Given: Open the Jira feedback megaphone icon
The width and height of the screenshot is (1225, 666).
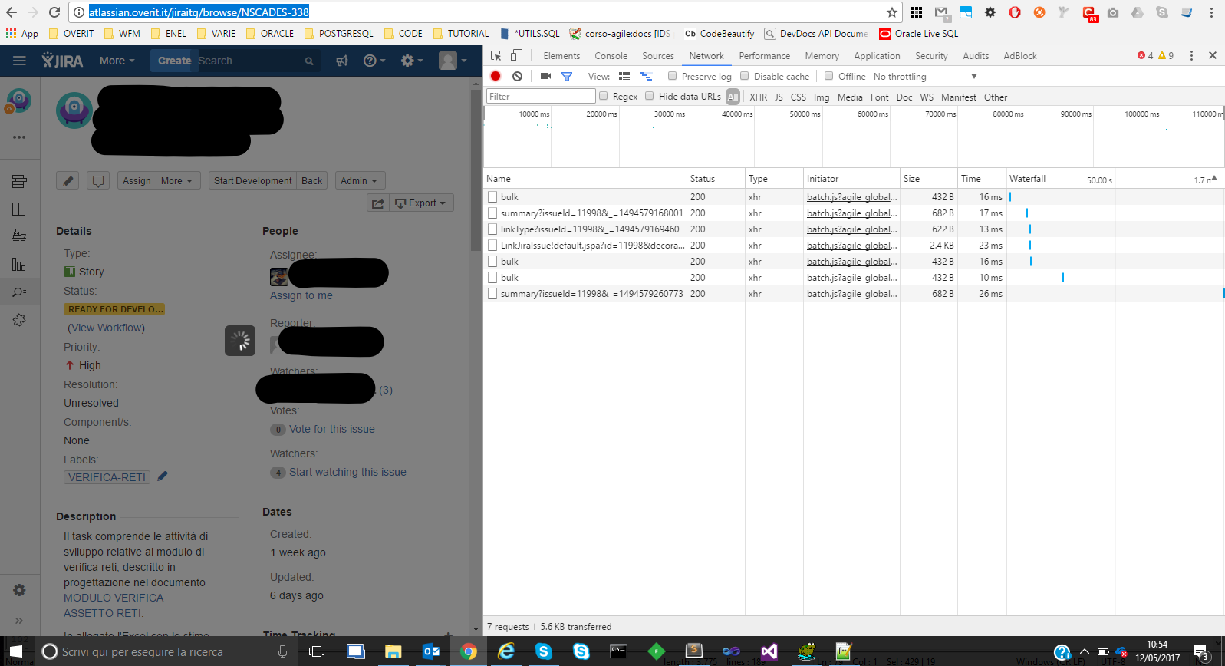Looking at the screenshot, I should coord(342,61).
